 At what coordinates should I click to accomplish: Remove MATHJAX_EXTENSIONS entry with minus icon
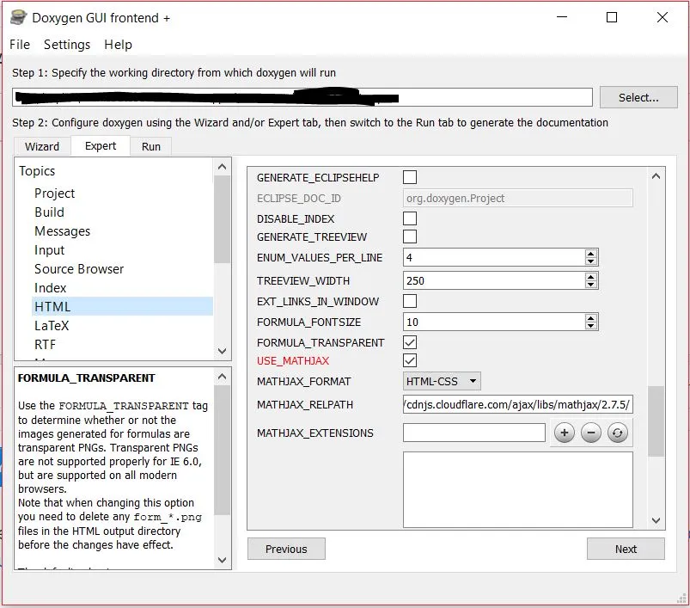click(591, 433)
